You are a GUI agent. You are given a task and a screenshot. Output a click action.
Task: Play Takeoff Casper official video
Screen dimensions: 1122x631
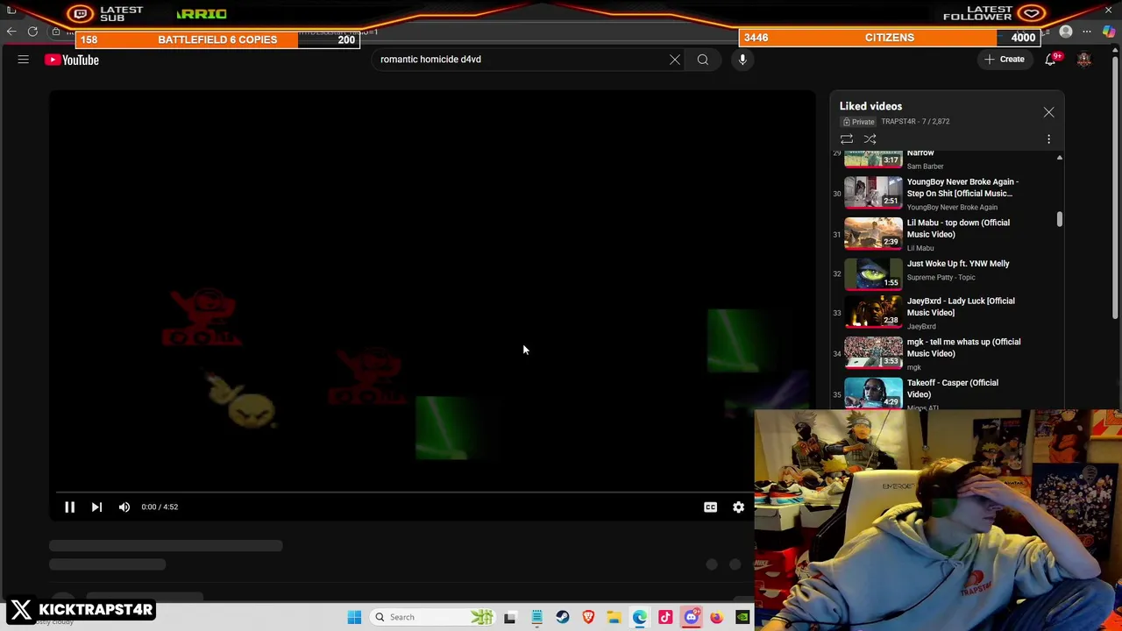[x=953, y=388]
